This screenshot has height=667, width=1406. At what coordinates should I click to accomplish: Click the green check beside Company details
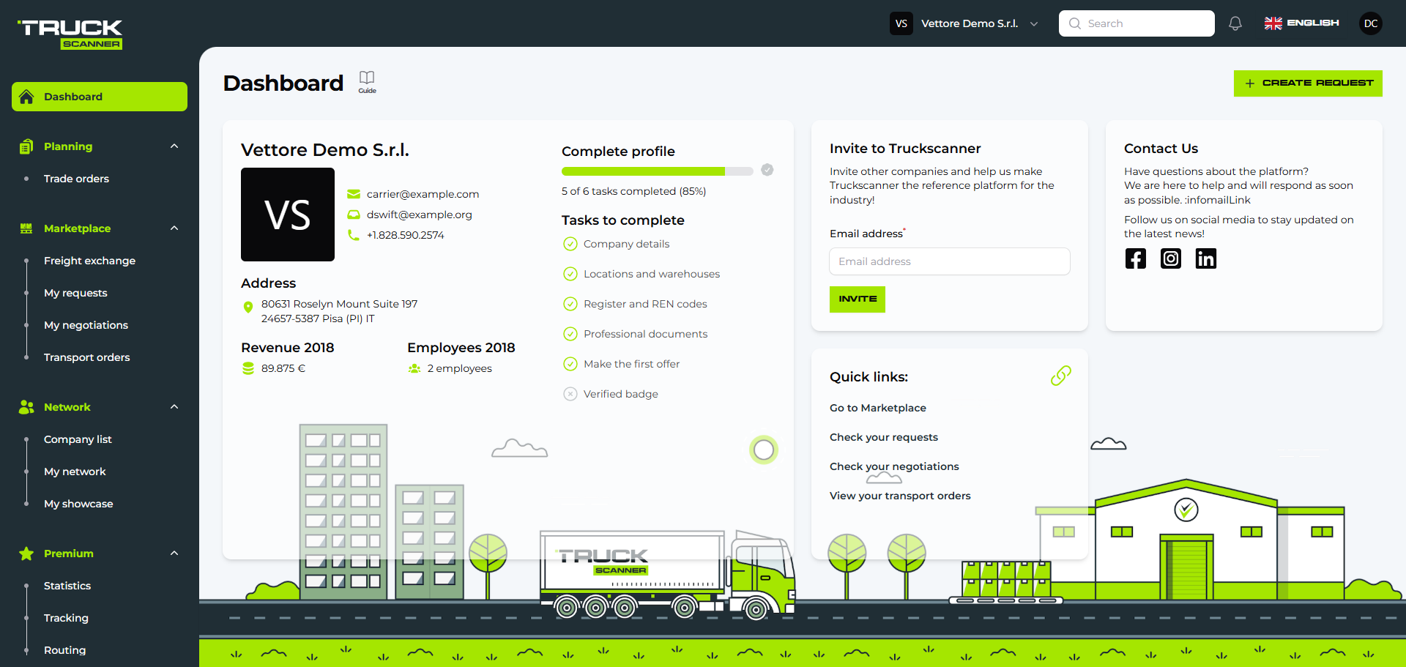coord(570,244)
